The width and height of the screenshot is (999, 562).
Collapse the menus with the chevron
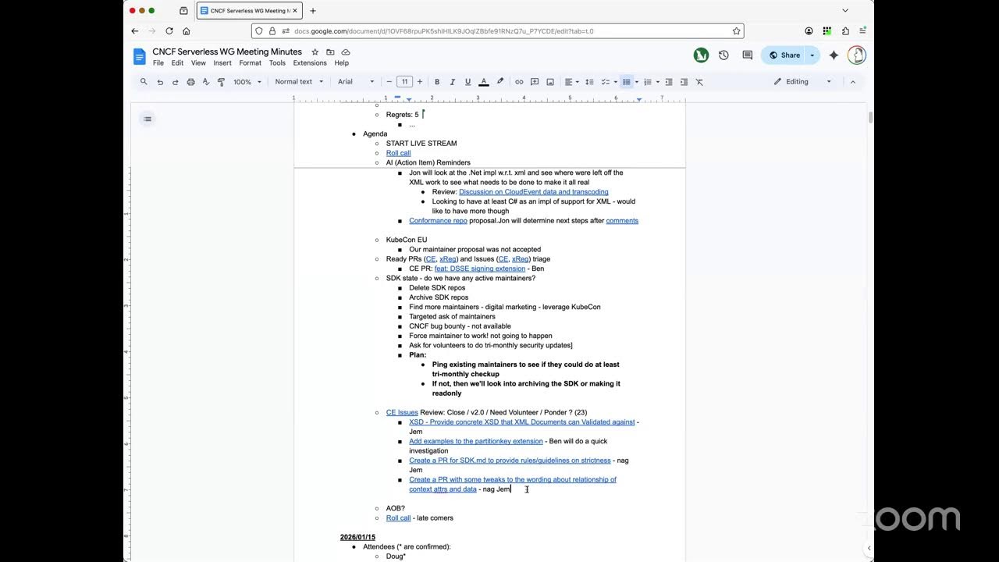pos(852,81)
